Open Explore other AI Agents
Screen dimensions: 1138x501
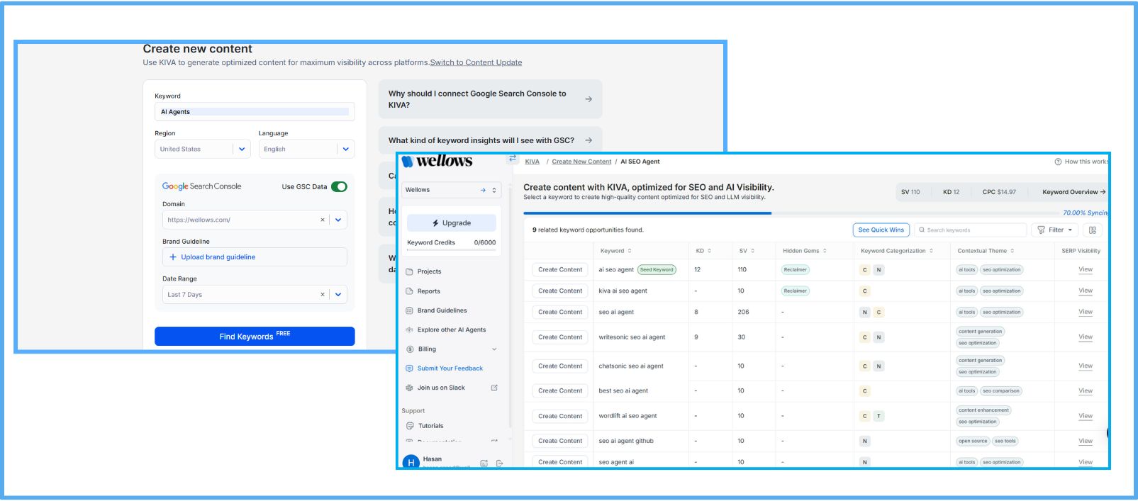tap(452, 330)
